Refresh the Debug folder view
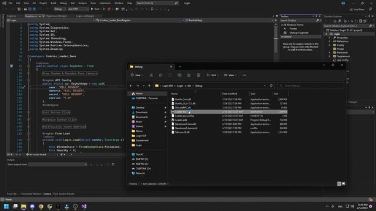 coord(271,86)
